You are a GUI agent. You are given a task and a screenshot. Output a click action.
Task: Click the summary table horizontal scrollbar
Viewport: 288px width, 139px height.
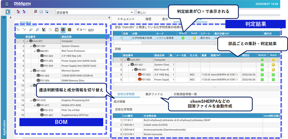tap(127, 43)
